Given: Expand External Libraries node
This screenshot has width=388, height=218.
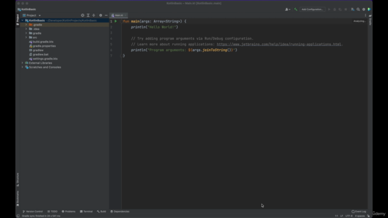Looking at the screenshot, I should [22, 63].
